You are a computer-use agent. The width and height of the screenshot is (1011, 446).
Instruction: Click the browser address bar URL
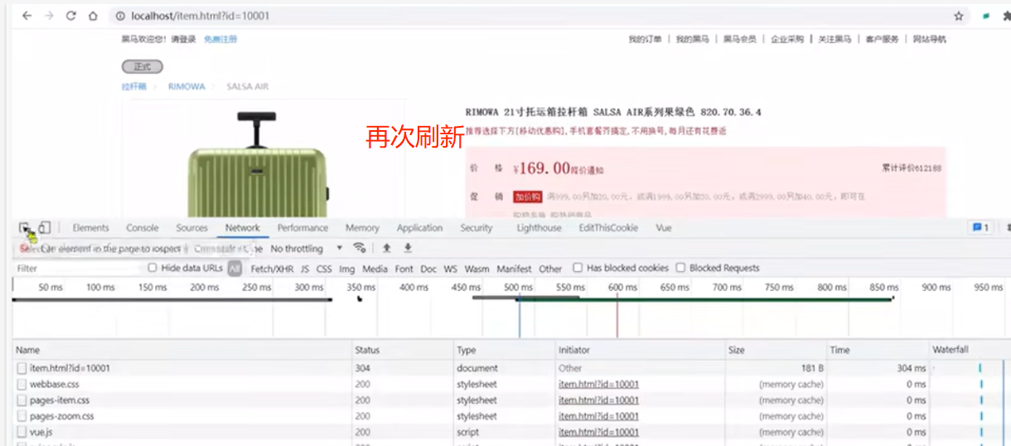[201, 16]
